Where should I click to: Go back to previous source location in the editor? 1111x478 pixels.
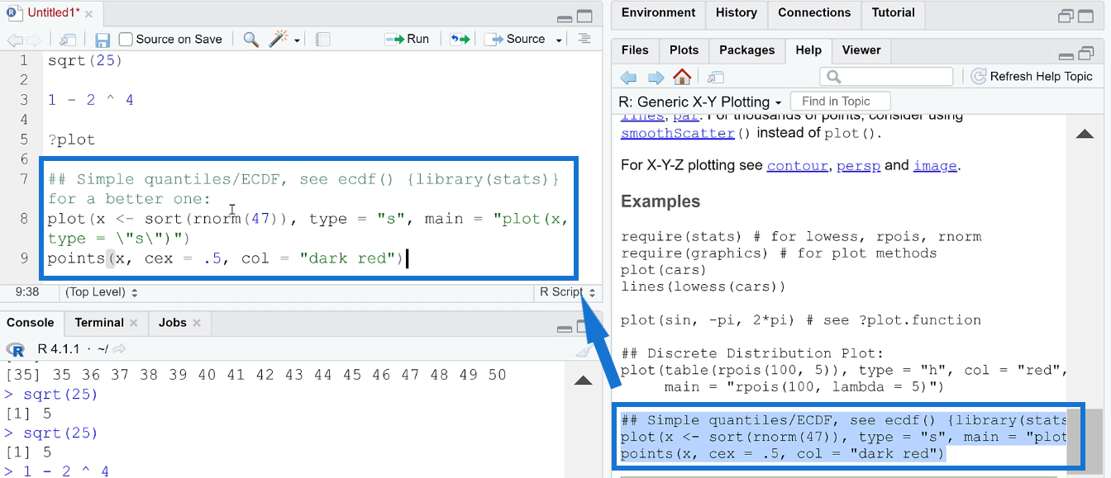point(15,40)
